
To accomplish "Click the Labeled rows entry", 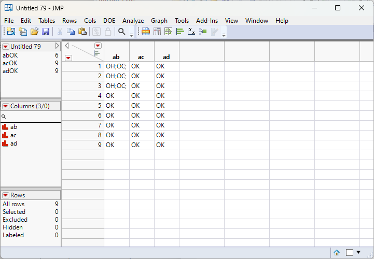I will point(30,235).
